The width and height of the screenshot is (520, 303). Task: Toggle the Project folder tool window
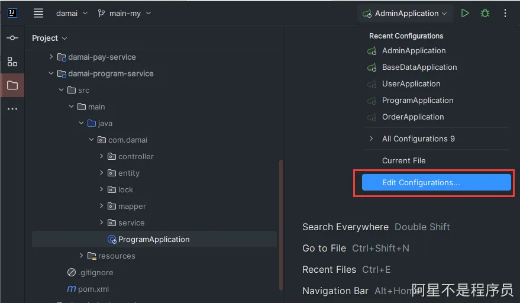click(12, 85)
